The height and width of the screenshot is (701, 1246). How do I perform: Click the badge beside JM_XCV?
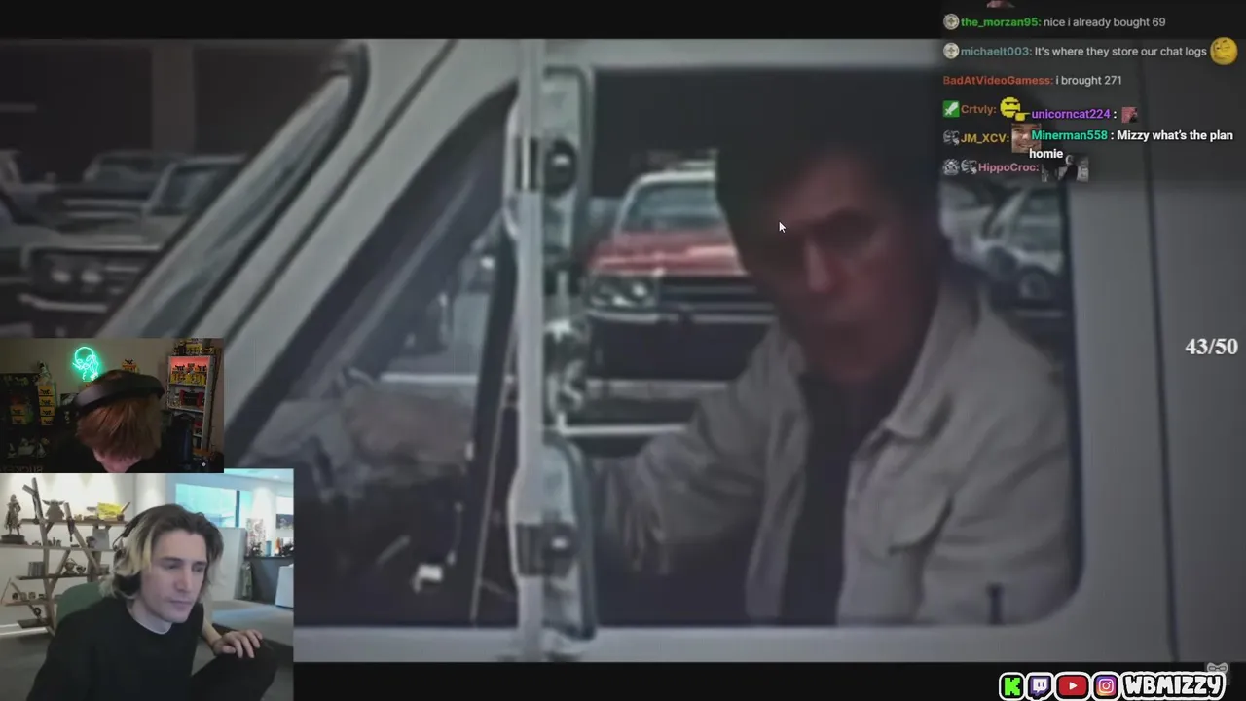pyautogui.click(x=950, y=138)
